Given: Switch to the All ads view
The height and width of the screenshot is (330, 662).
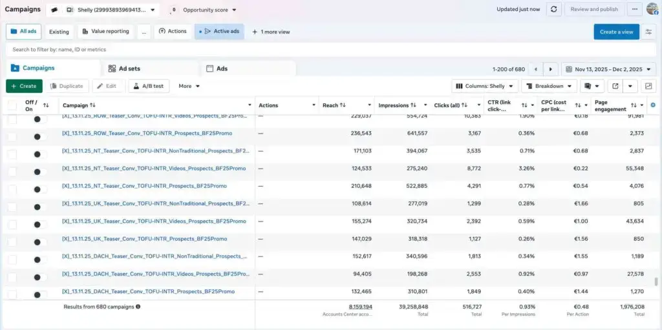Looking at the screenshot, I should [x=24, y=32].
